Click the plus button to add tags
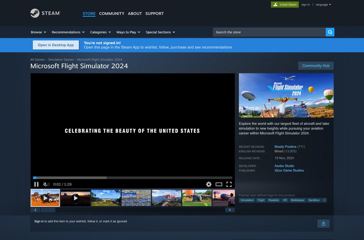 (x=324, y=200)
